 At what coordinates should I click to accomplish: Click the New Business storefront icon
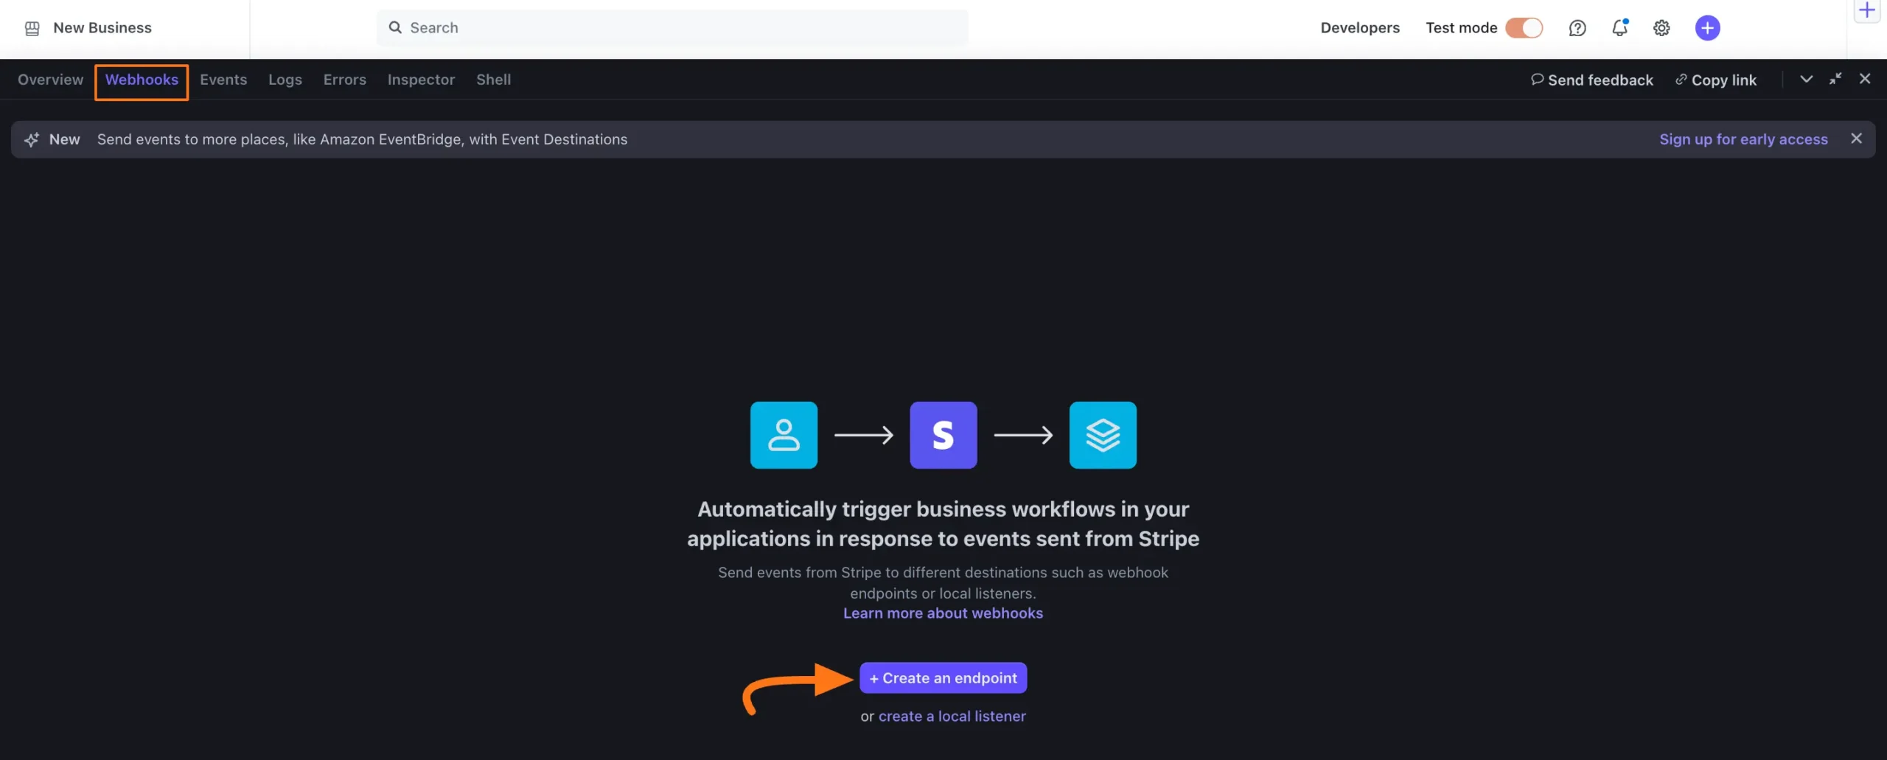[x=31, y=27]
